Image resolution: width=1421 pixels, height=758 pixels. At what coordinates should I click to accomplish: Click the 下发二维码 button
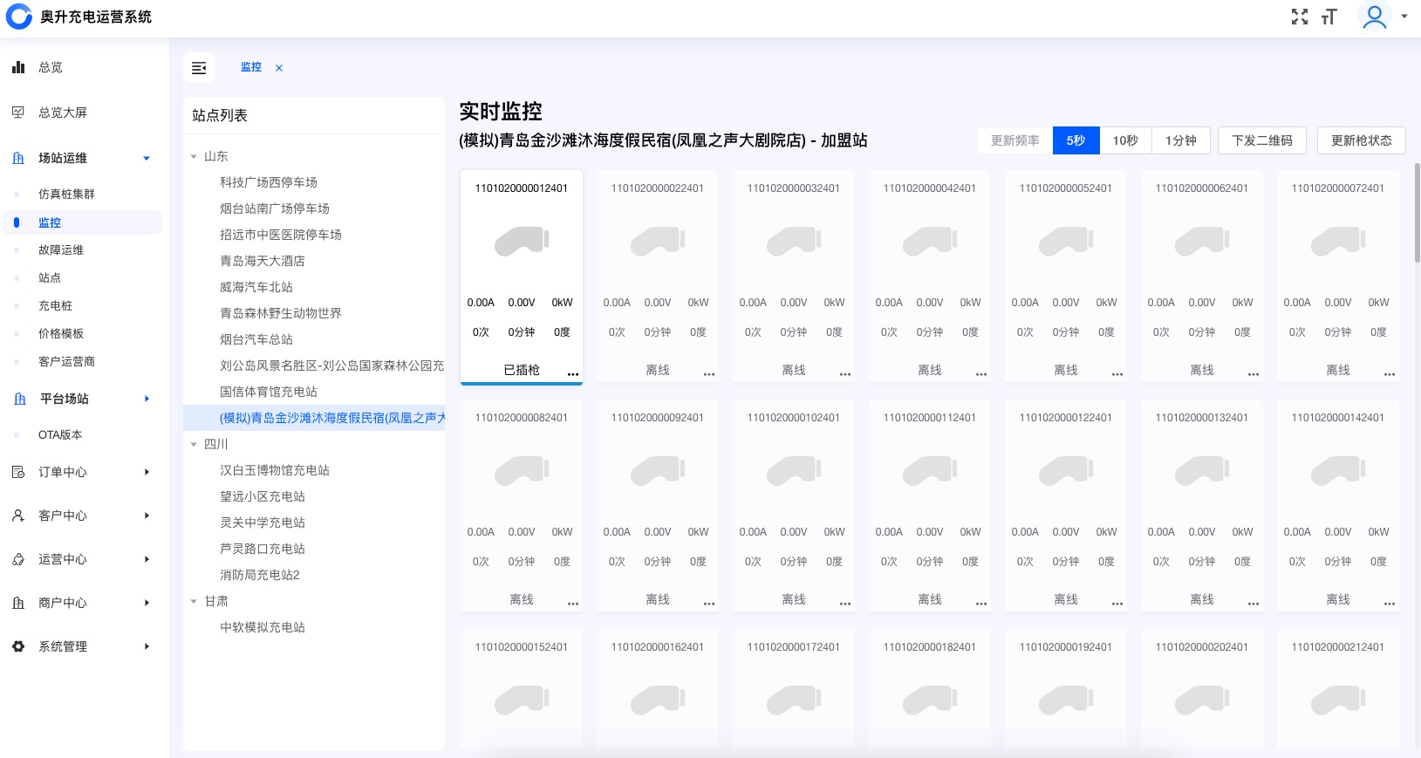point(1261,140)
